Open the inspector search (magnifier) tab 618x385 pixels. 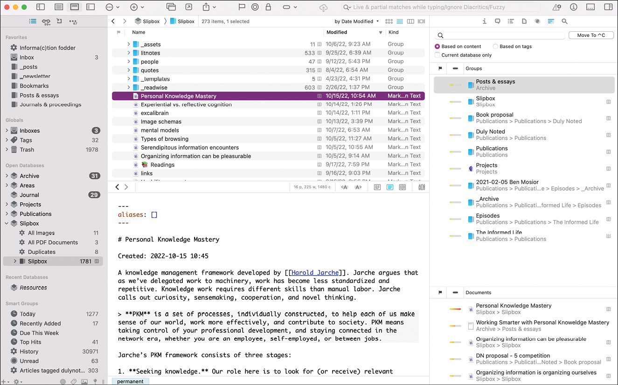pyautogui.click(x=564, y=21)
